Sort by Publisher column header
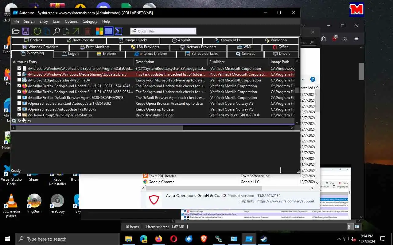 [238, 62]
